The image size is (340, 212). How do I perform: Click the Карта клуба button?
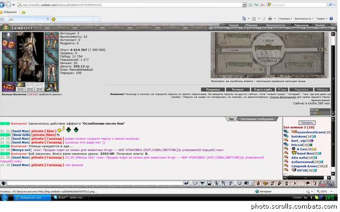point(263,89)
